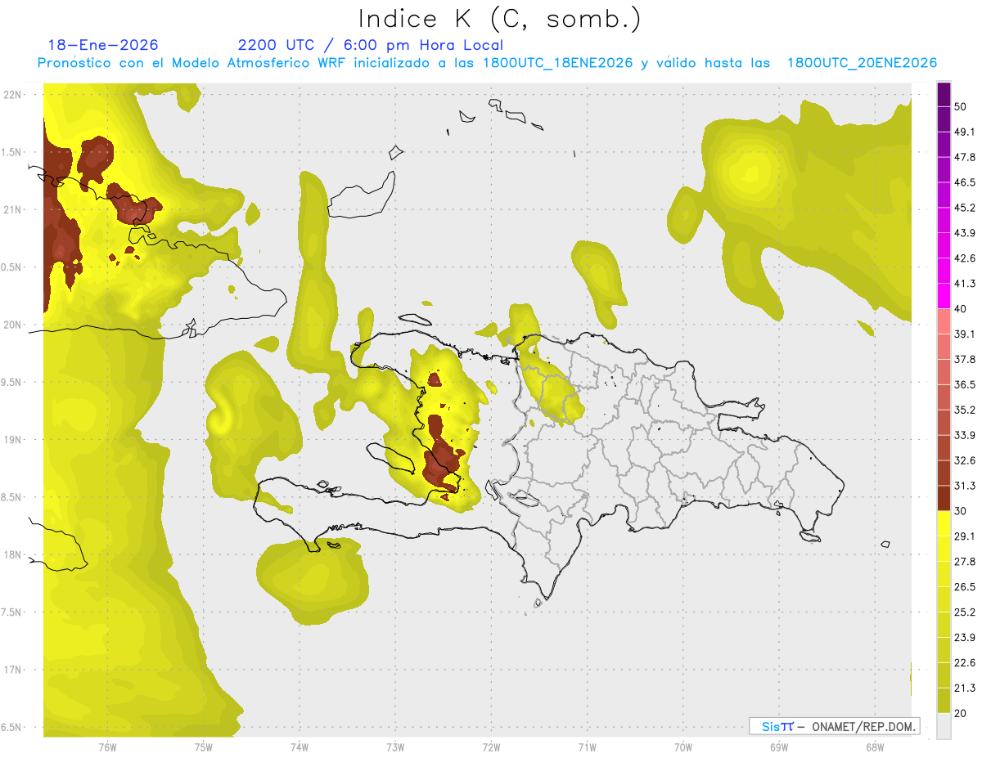
Task: Click the "73W" longitude label
Action: click(x=395, y=747)
